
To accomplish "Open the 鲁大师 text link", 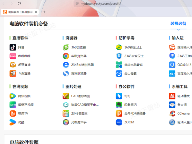I will [x=182, y=105].
